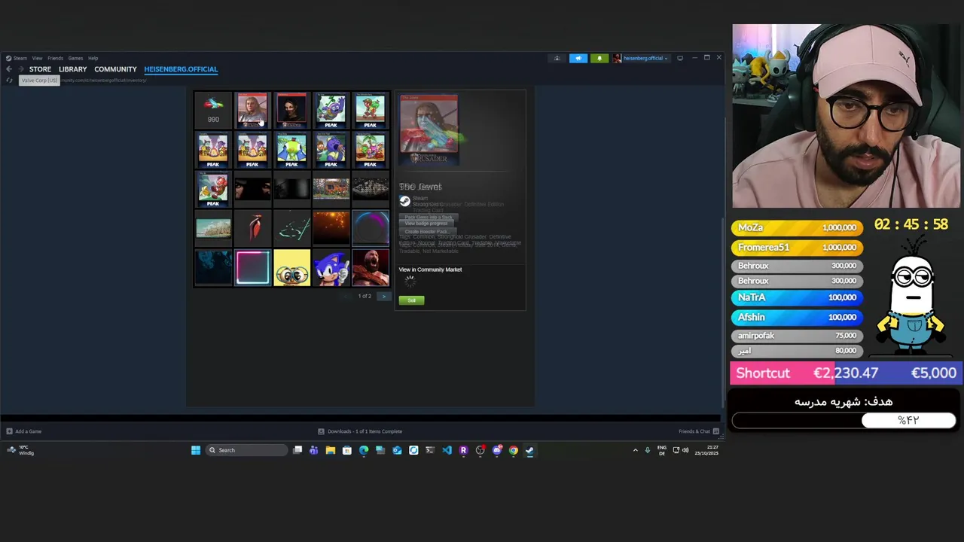964x542 pixels.
Task: Open the Friends menu
Action: [x=55, y=58]
